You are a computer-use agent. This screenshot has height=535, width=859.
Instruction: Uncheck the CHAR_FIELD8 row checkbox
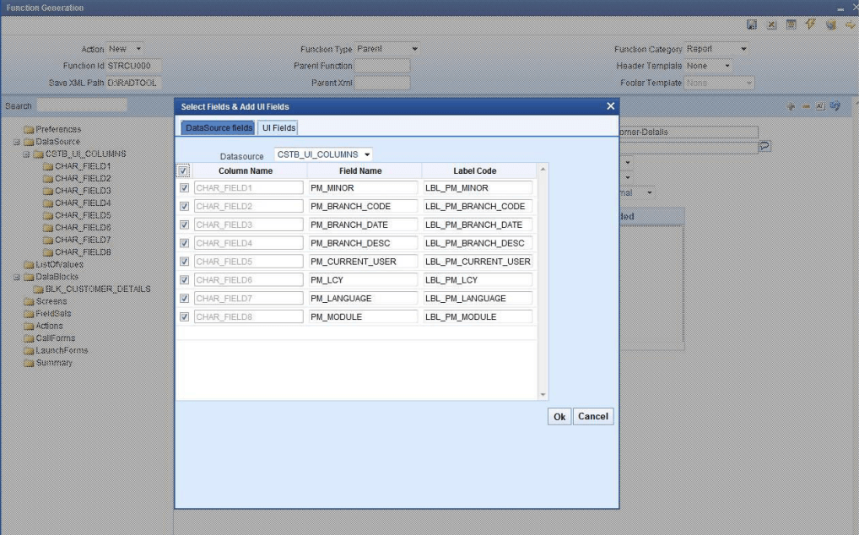[x=184, y=317]
